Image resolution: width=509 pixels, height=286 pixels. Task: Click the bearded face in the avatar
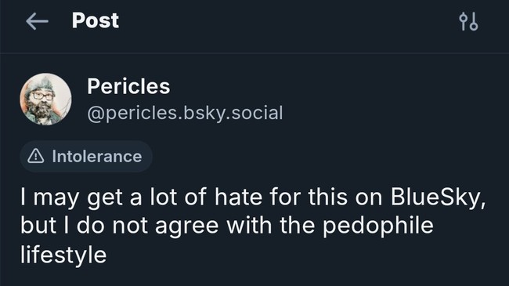tap(42, 101)
